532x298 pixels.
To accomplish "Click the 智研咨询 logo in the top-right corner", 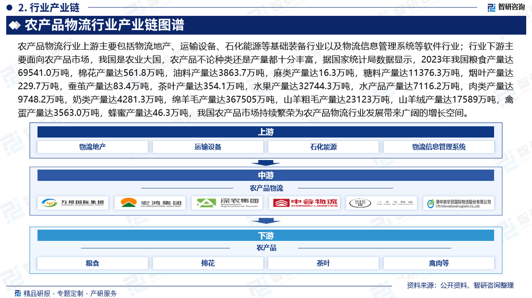I will pos(506,7).
